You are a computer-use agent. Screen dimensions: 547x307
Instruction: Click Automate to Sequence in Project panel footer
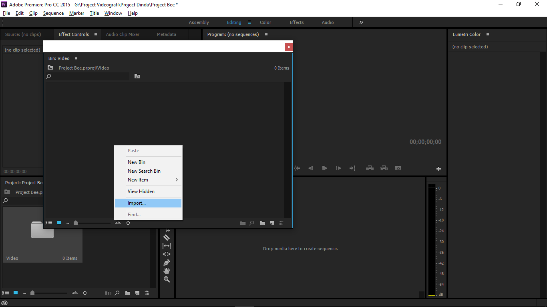pyautogui.click(x=108, y=293)
